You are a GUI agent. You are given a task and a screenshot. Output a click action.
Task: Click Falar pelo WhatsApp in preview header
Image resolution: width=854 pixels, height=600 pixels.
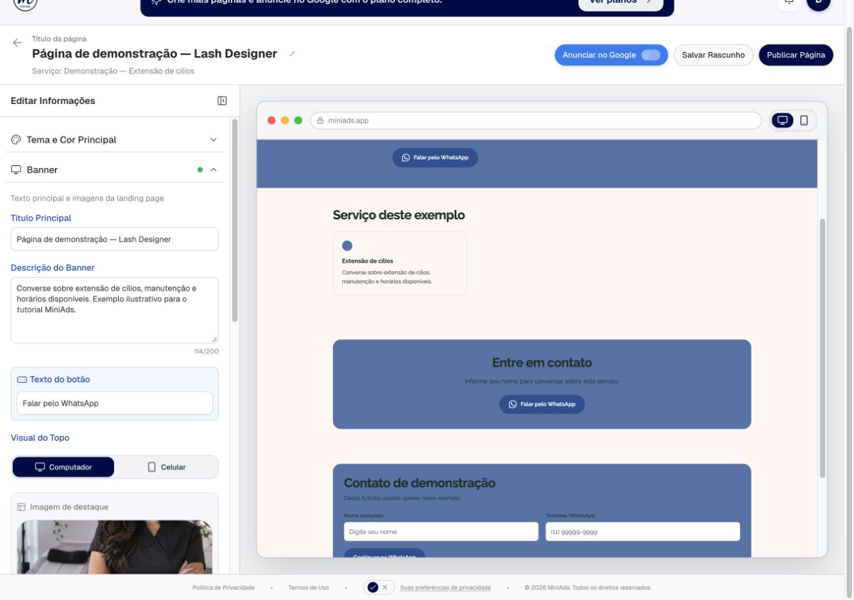tap(435, 157)
